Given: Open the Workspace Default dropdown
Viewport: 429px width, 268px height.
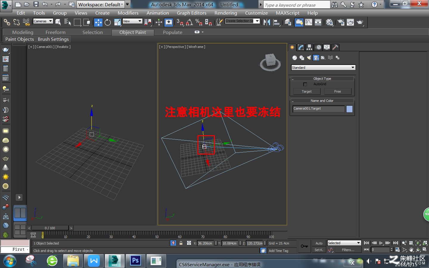Looking at the screenshot, I should pyautogui.click(x=100, y=4).
